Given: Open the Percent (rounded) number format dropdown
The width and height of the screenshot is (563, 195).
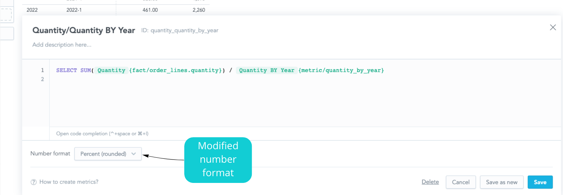Looking at the screenshot, I should click(108, 154).
